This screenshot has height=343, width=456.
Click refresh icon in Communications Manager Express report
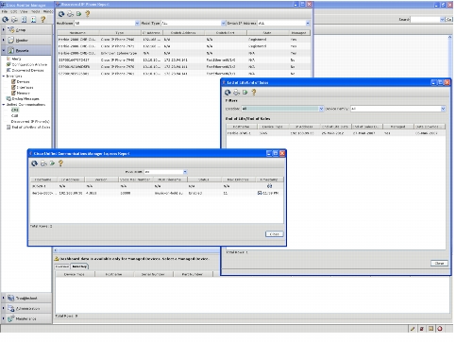pyautogui.click(x=35, y=163)
